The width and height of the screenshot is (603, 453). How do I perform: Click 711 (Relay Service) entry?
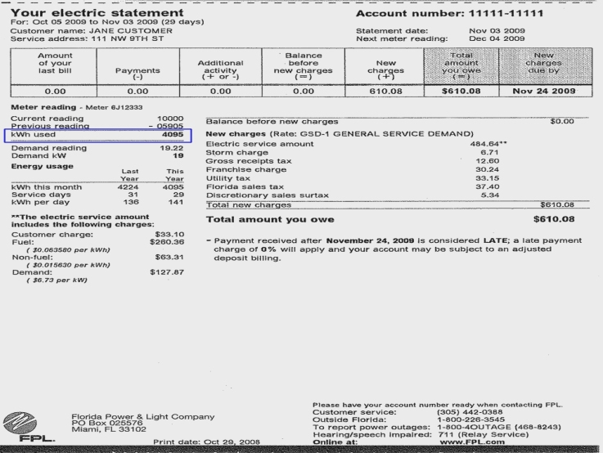(x=484, y=434)
